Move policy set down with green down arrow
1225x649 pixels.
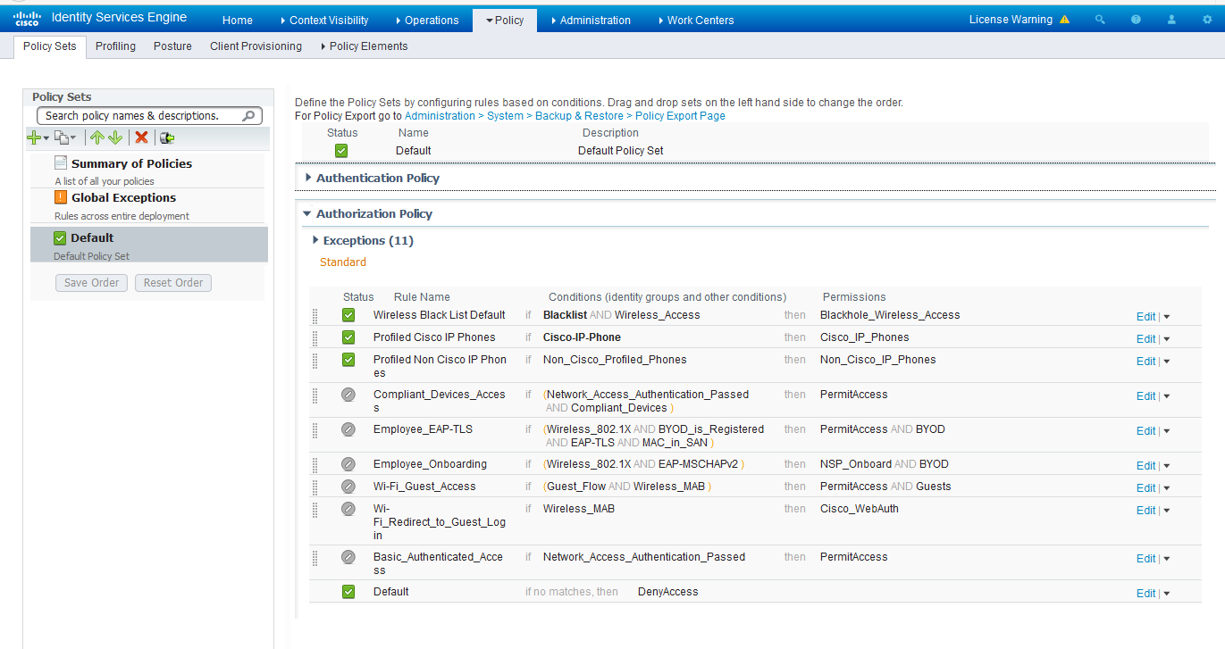pyautogui.click(x=114, y=137)
